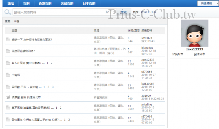Go to page 3 of 里程數 不多 thread
The image size is (219, 129).
53,87
